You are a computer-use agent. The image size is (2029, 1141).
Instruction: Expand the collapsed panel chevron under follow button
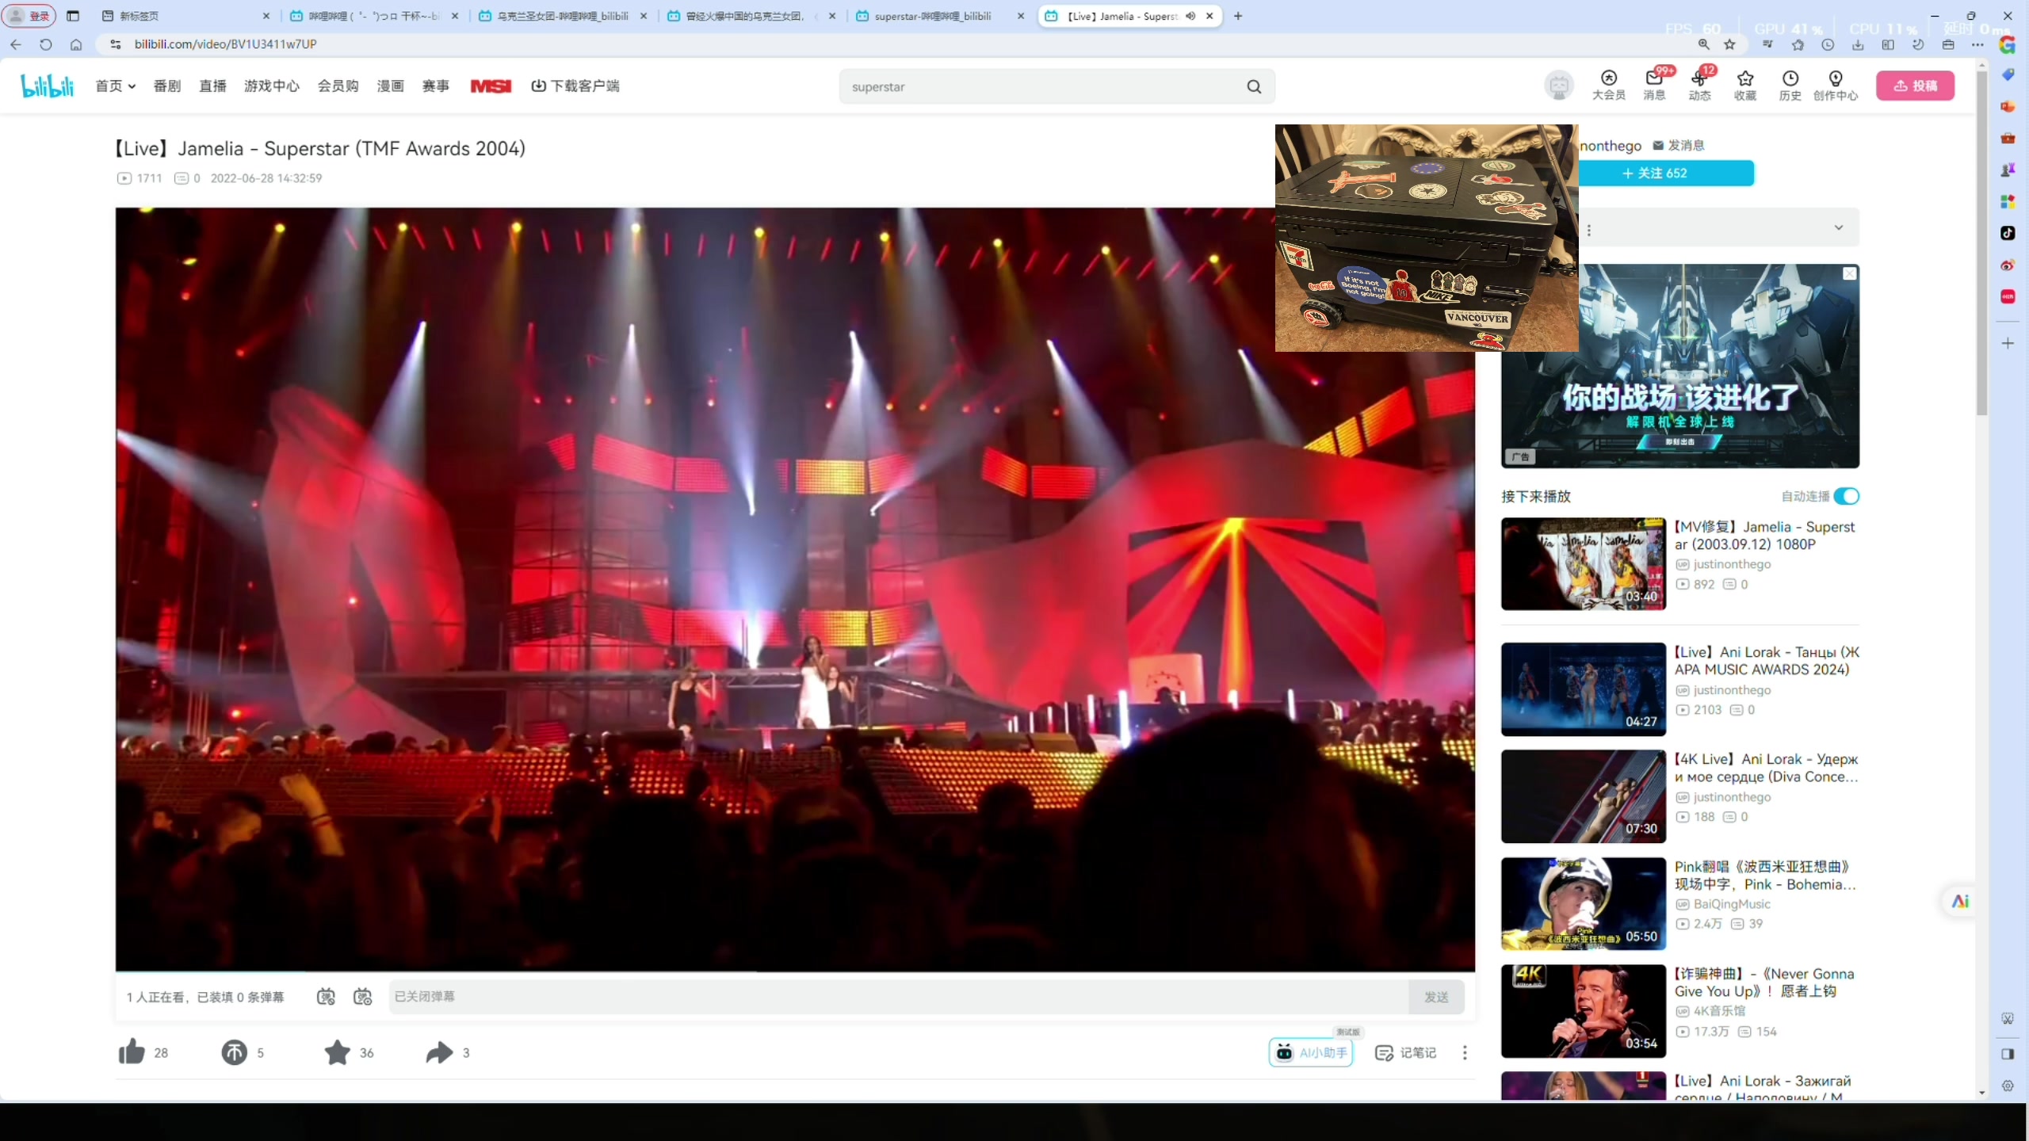1838,228
